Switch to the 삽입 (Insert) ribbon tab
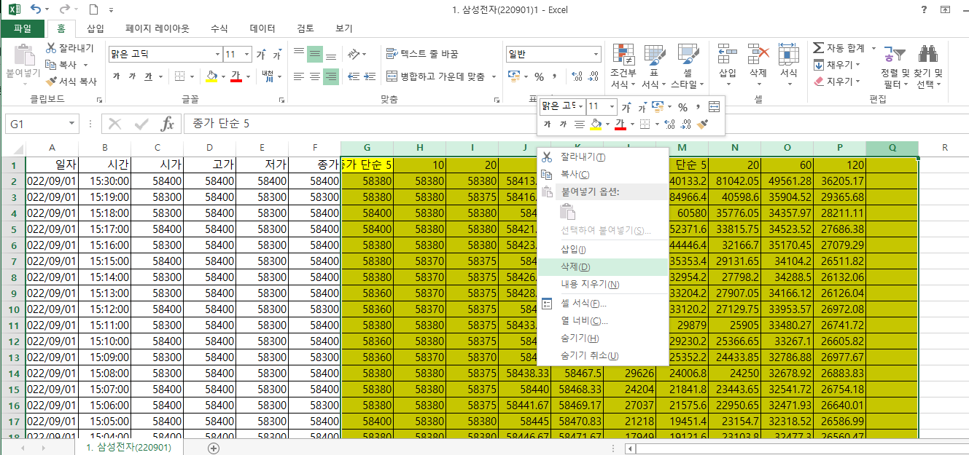This screenshot has height=455, width=969. pyautogui.click(x=96, y=28)
